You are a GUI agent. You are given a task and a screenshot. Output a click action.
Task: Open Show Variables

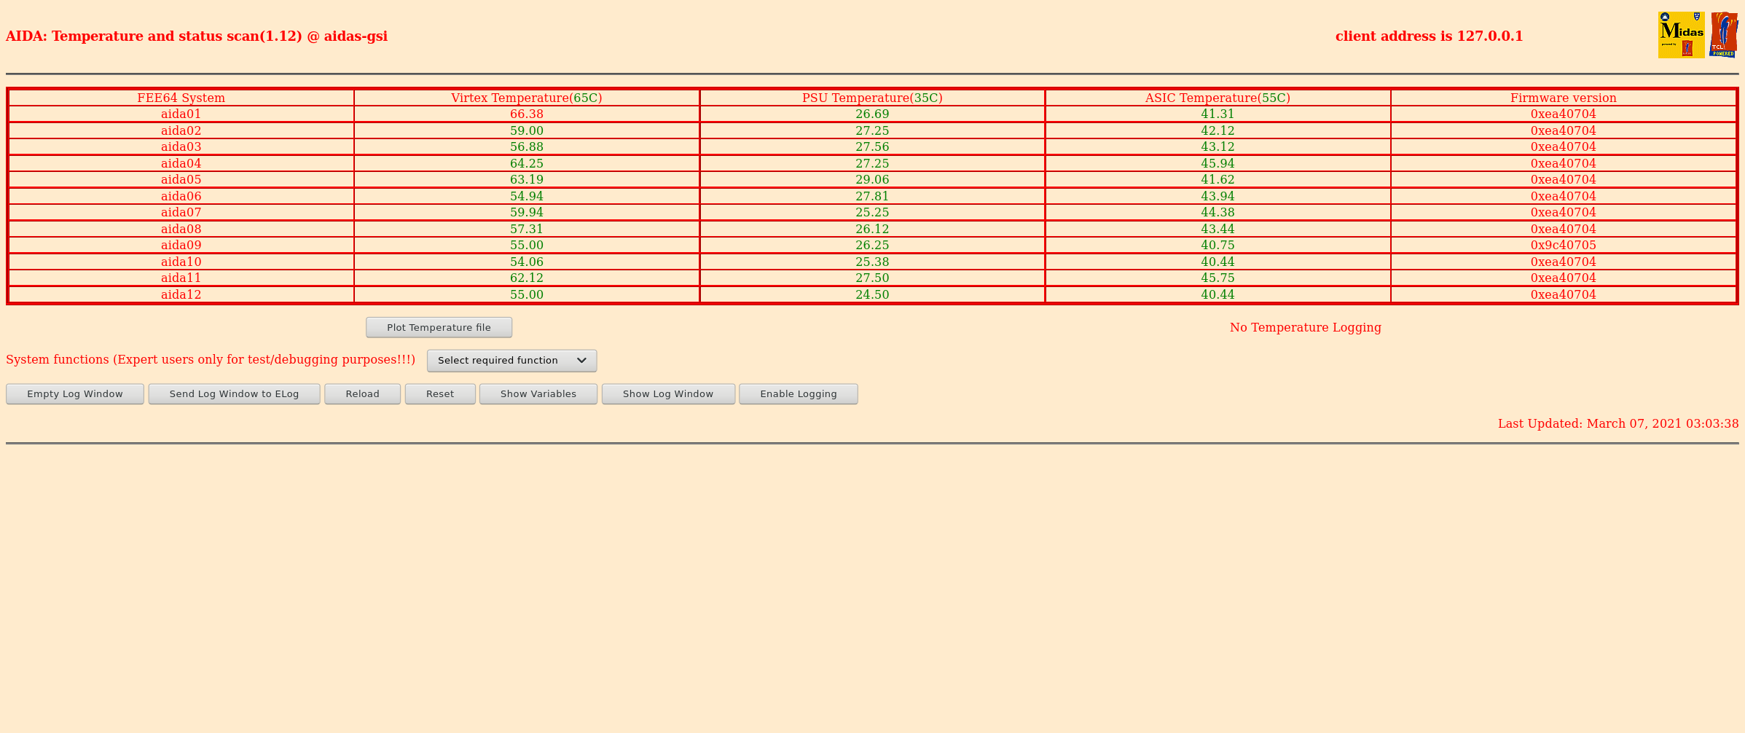pos(538,394)
